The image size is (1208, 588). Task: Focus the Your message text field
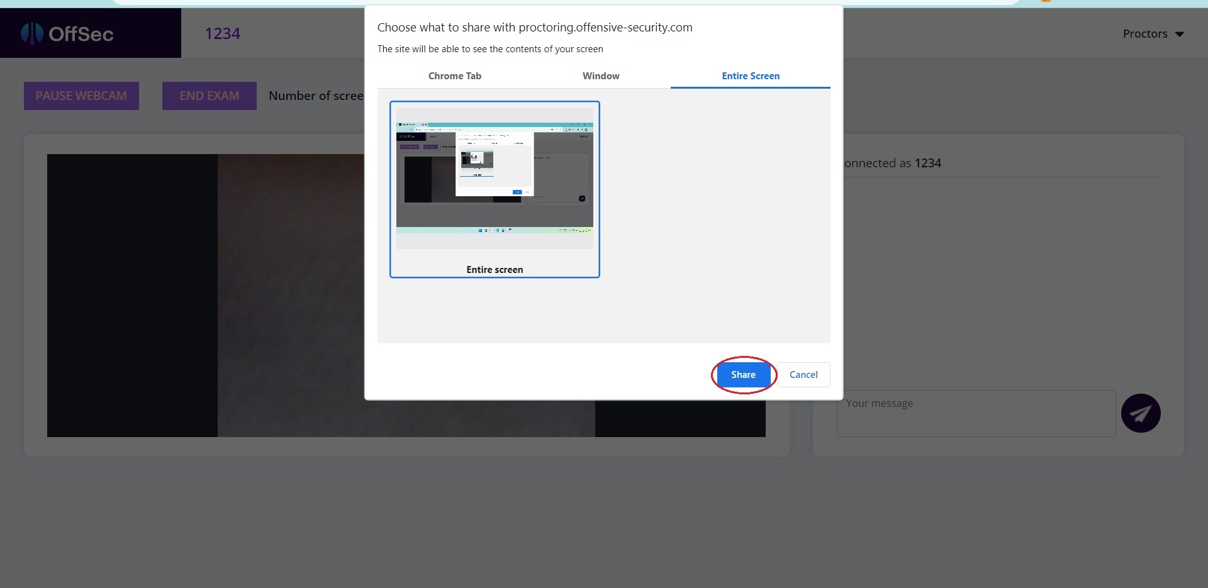pos(976,413)
